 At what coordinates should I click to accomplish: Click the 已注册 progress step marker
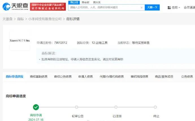pyautogui.click(x=116, y=107)
